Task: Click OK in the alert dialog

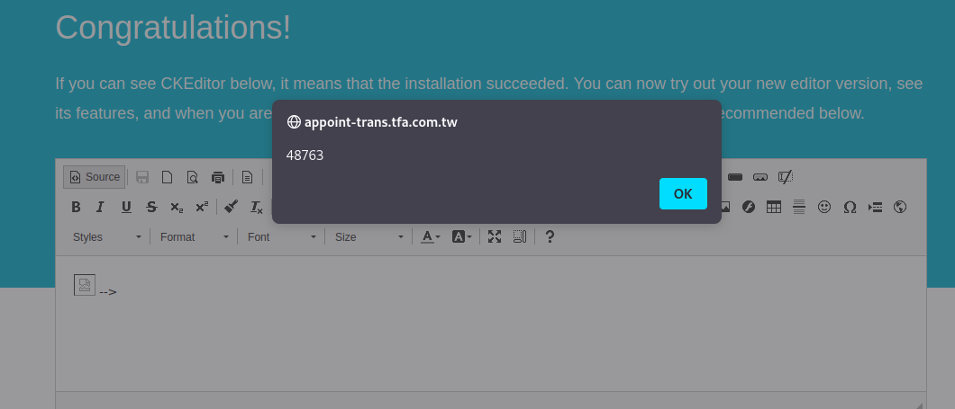Action: point(683,194)
